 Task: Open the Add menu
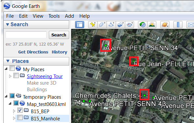pos(69,16)
